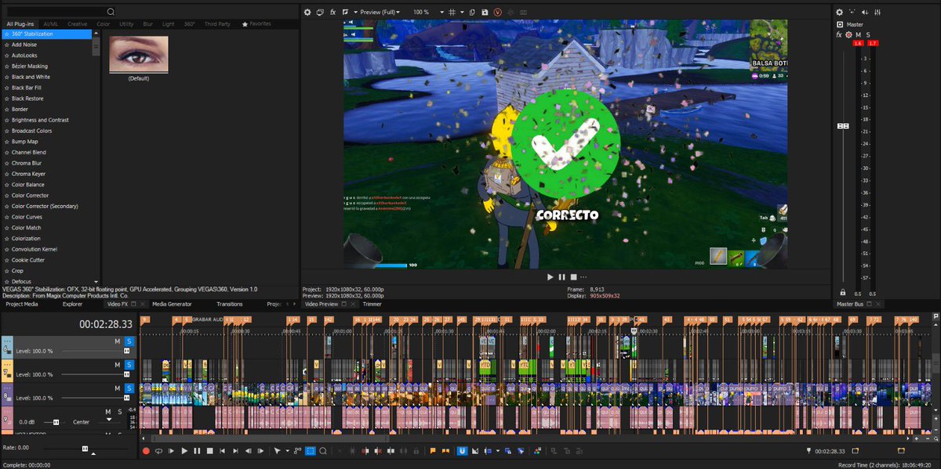Select the Bézier Masking effect

tap(30, 67)
